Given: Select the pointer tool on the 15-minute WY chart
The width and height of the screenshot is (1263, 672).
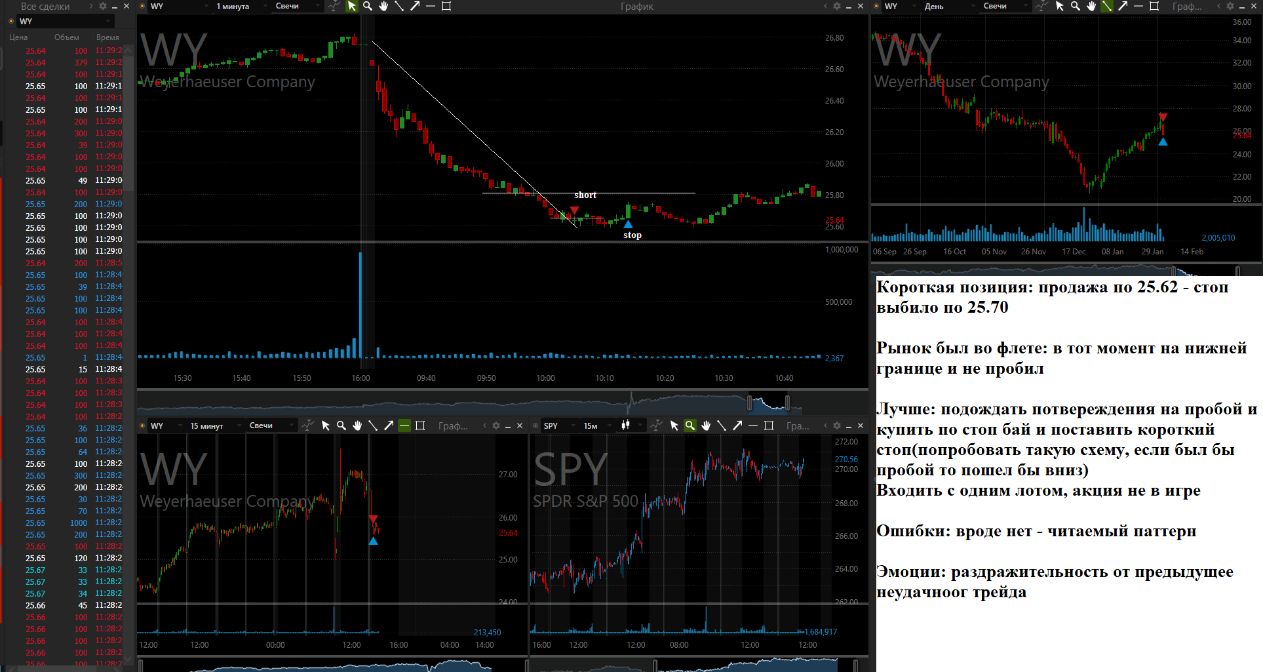Looking at the screenshot, I should click(326, 425).
